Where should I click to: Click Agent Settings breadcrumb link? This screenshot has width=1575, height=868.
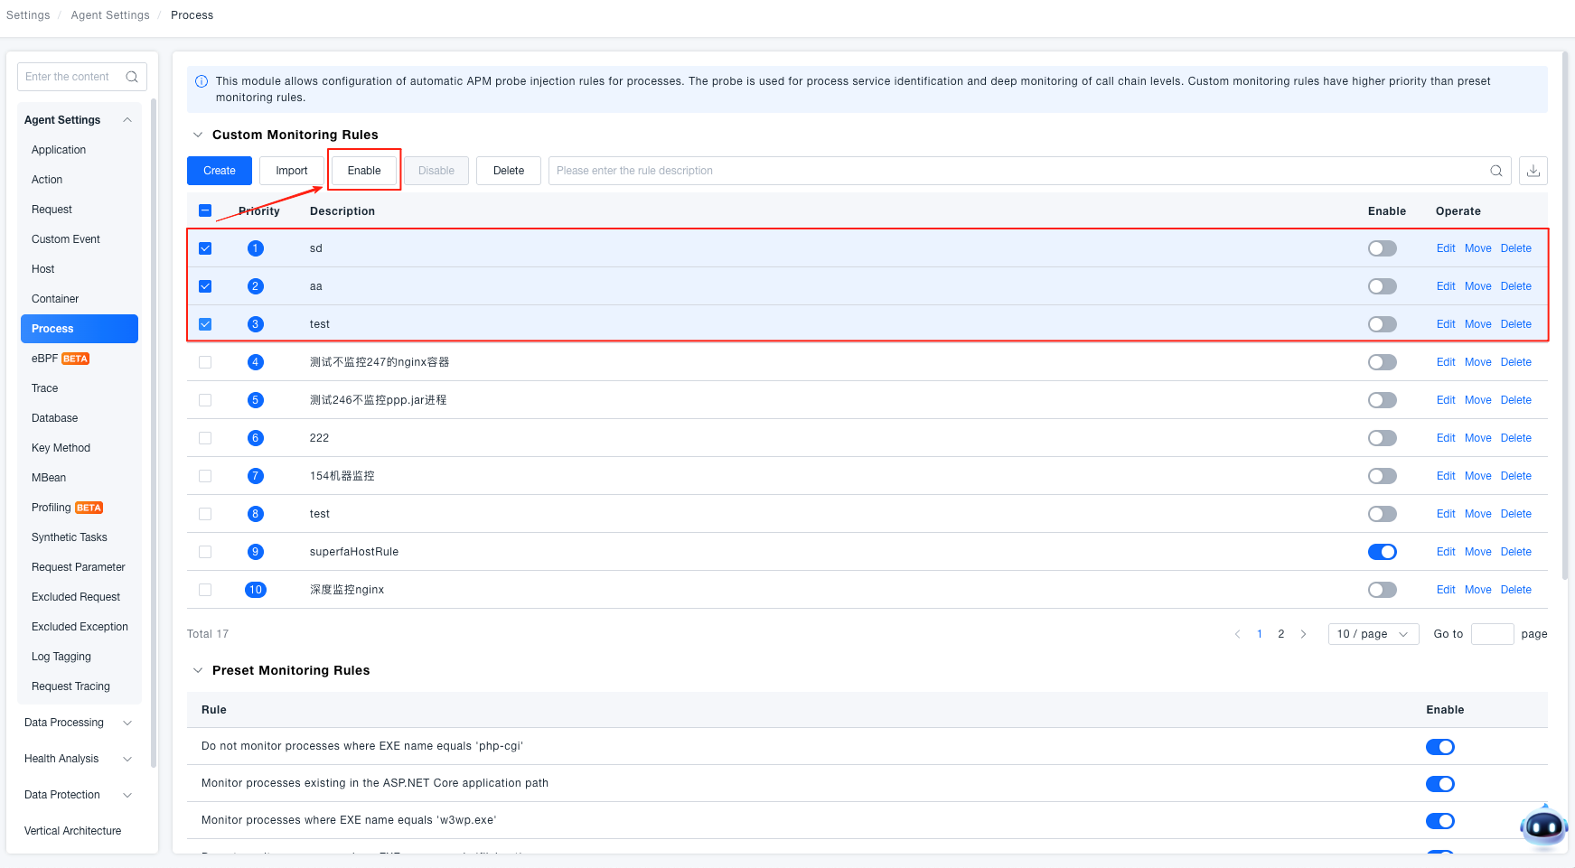pos(110,15)
